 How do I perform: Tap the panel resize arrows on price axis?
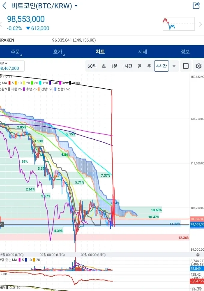click(197, 255)
